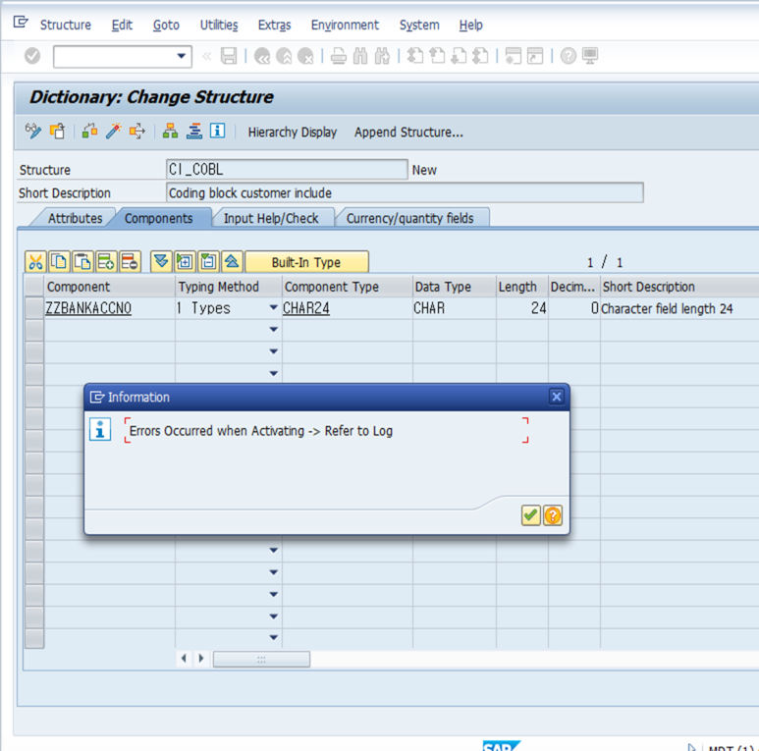Screen dimensions: 759x751
Task: Click the Append Structure... button
Action: [x=408, y=133]
